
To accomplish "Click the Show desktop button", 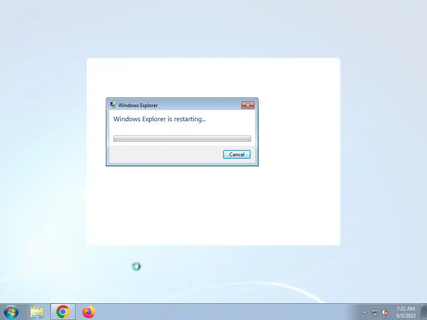I will pos(424,312).
